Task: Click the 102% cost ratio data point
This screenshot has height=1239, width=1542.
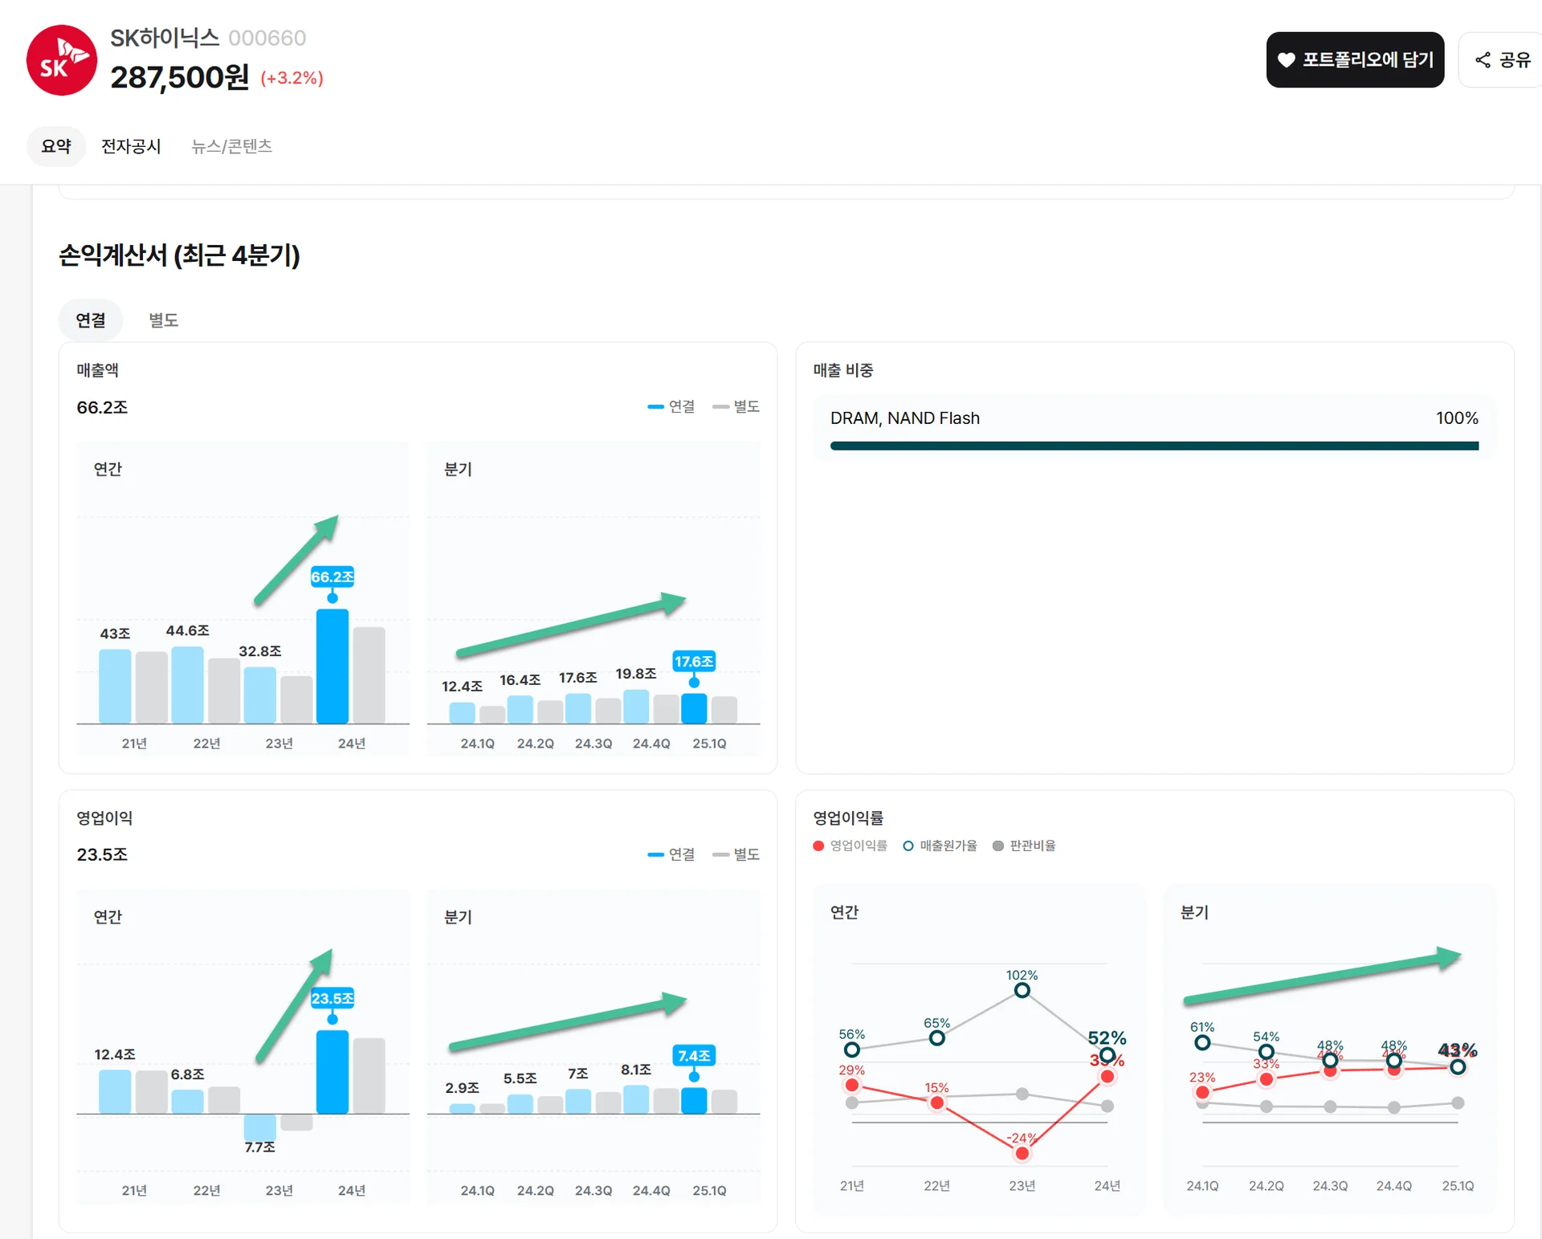Action: pyautogui.click(x=1022, y=990)
